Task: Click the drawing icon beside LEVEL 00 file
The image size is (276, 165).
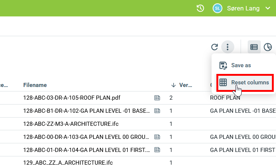Action: point(157,137)
